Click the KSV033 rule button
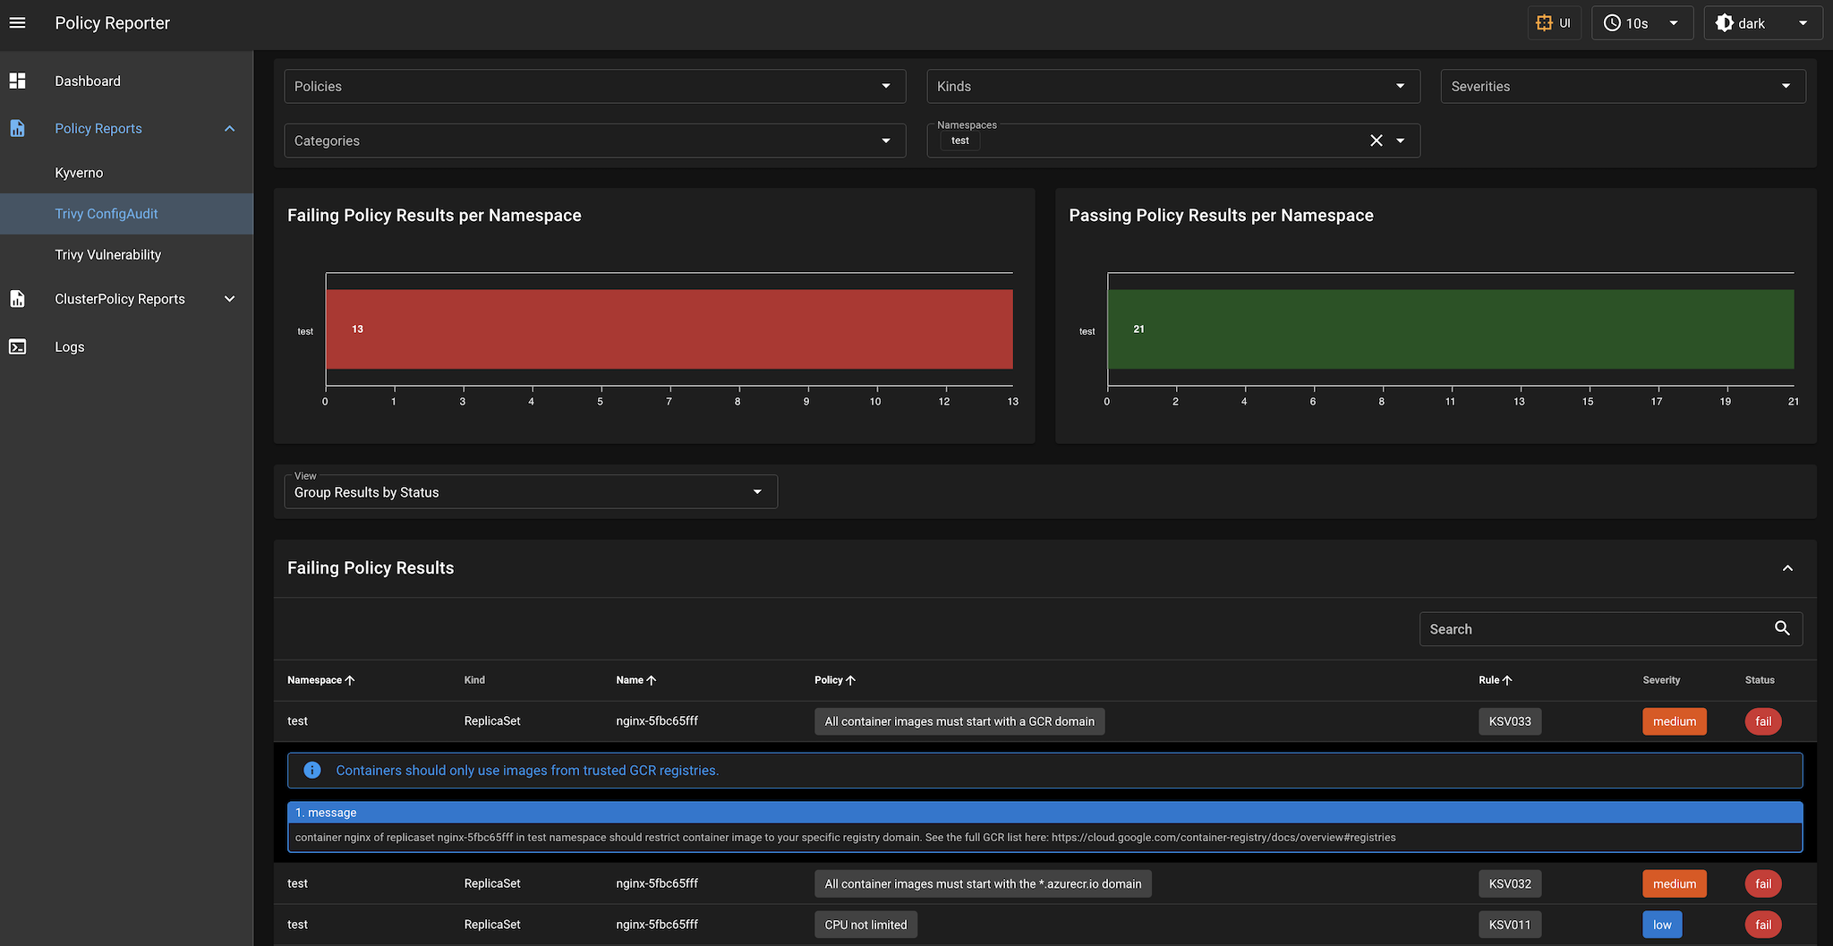This screenshot has height=946, width=1833. tap(1510, 720)
